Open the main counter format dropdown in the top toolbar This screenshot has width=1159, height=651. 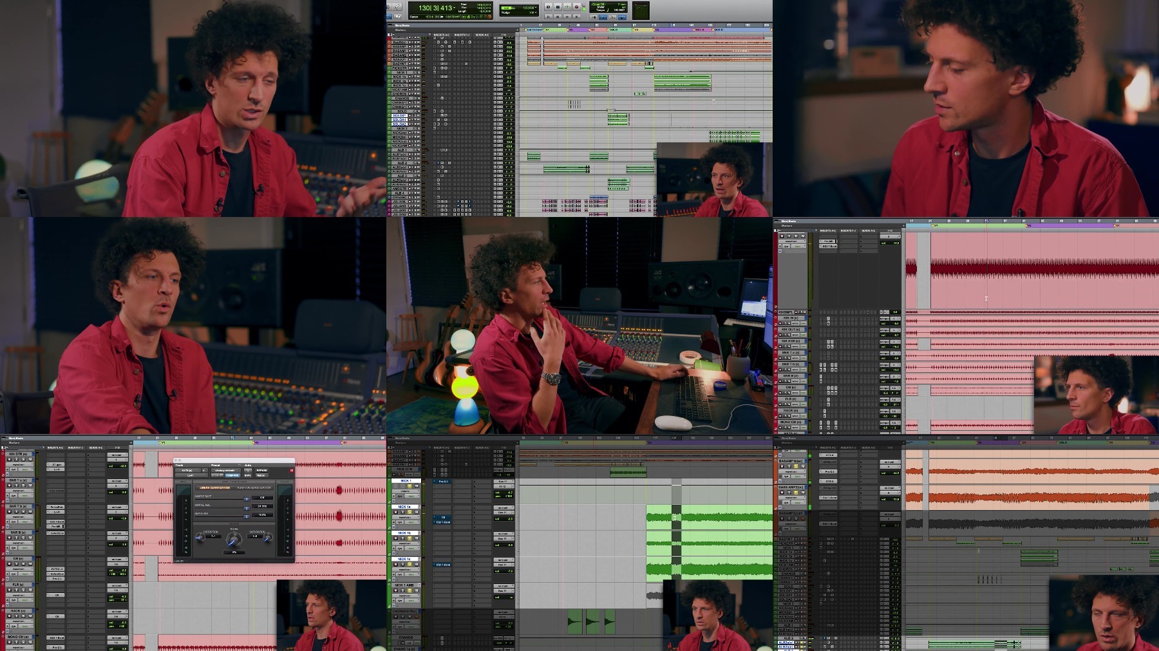click(455, 8)
